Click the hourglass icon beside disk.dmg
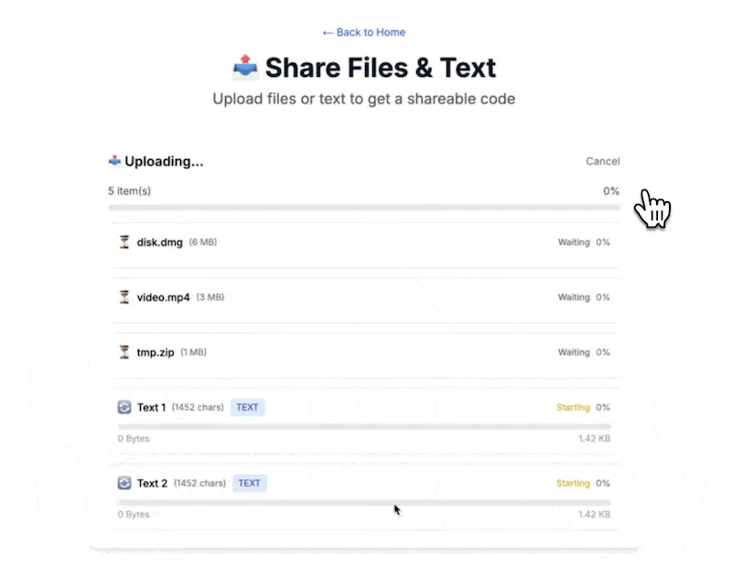The height and width of the screenshot is (567, 732). (124, 241)
